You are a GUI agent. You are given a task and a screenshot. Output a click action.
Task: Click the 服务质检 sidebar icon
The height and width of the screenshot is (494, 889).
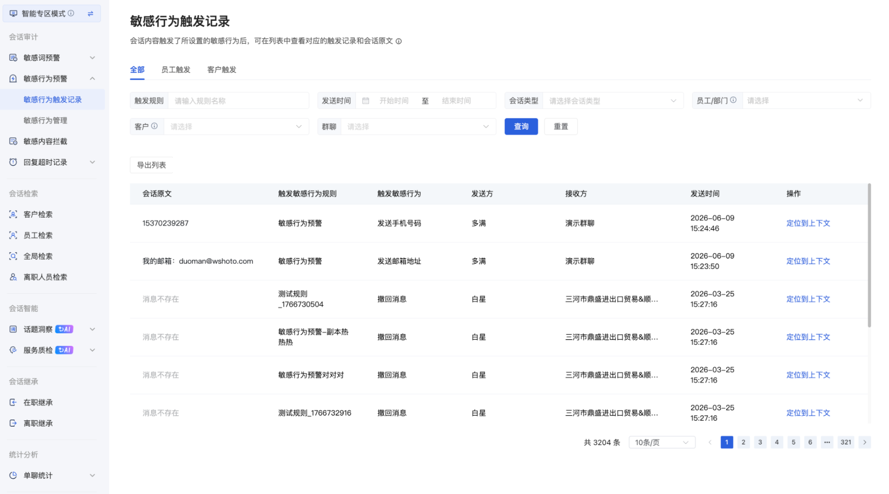pyautogui.click(x=13, y=350)
